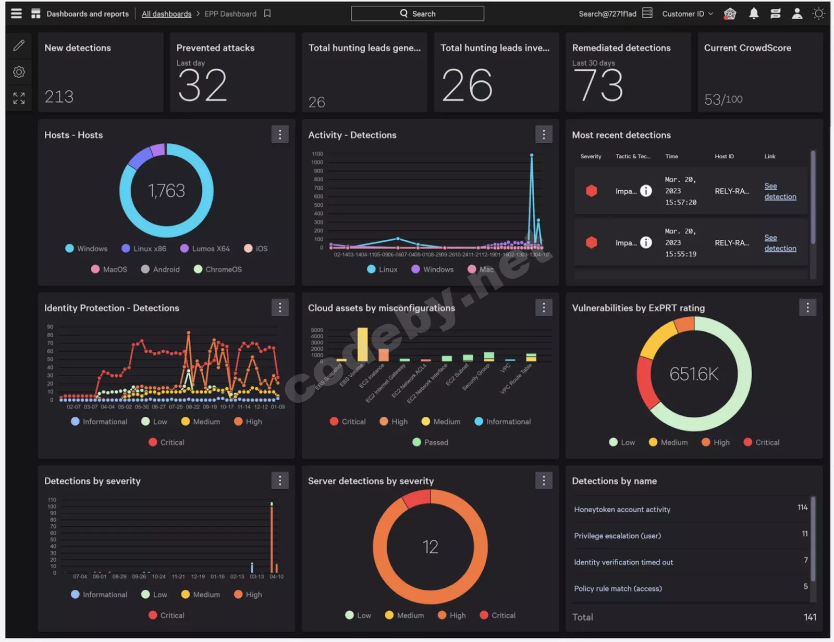Open the Activity - Detections panel options menu
Viewport: 834px width, 642px height.
click(544, 134)
